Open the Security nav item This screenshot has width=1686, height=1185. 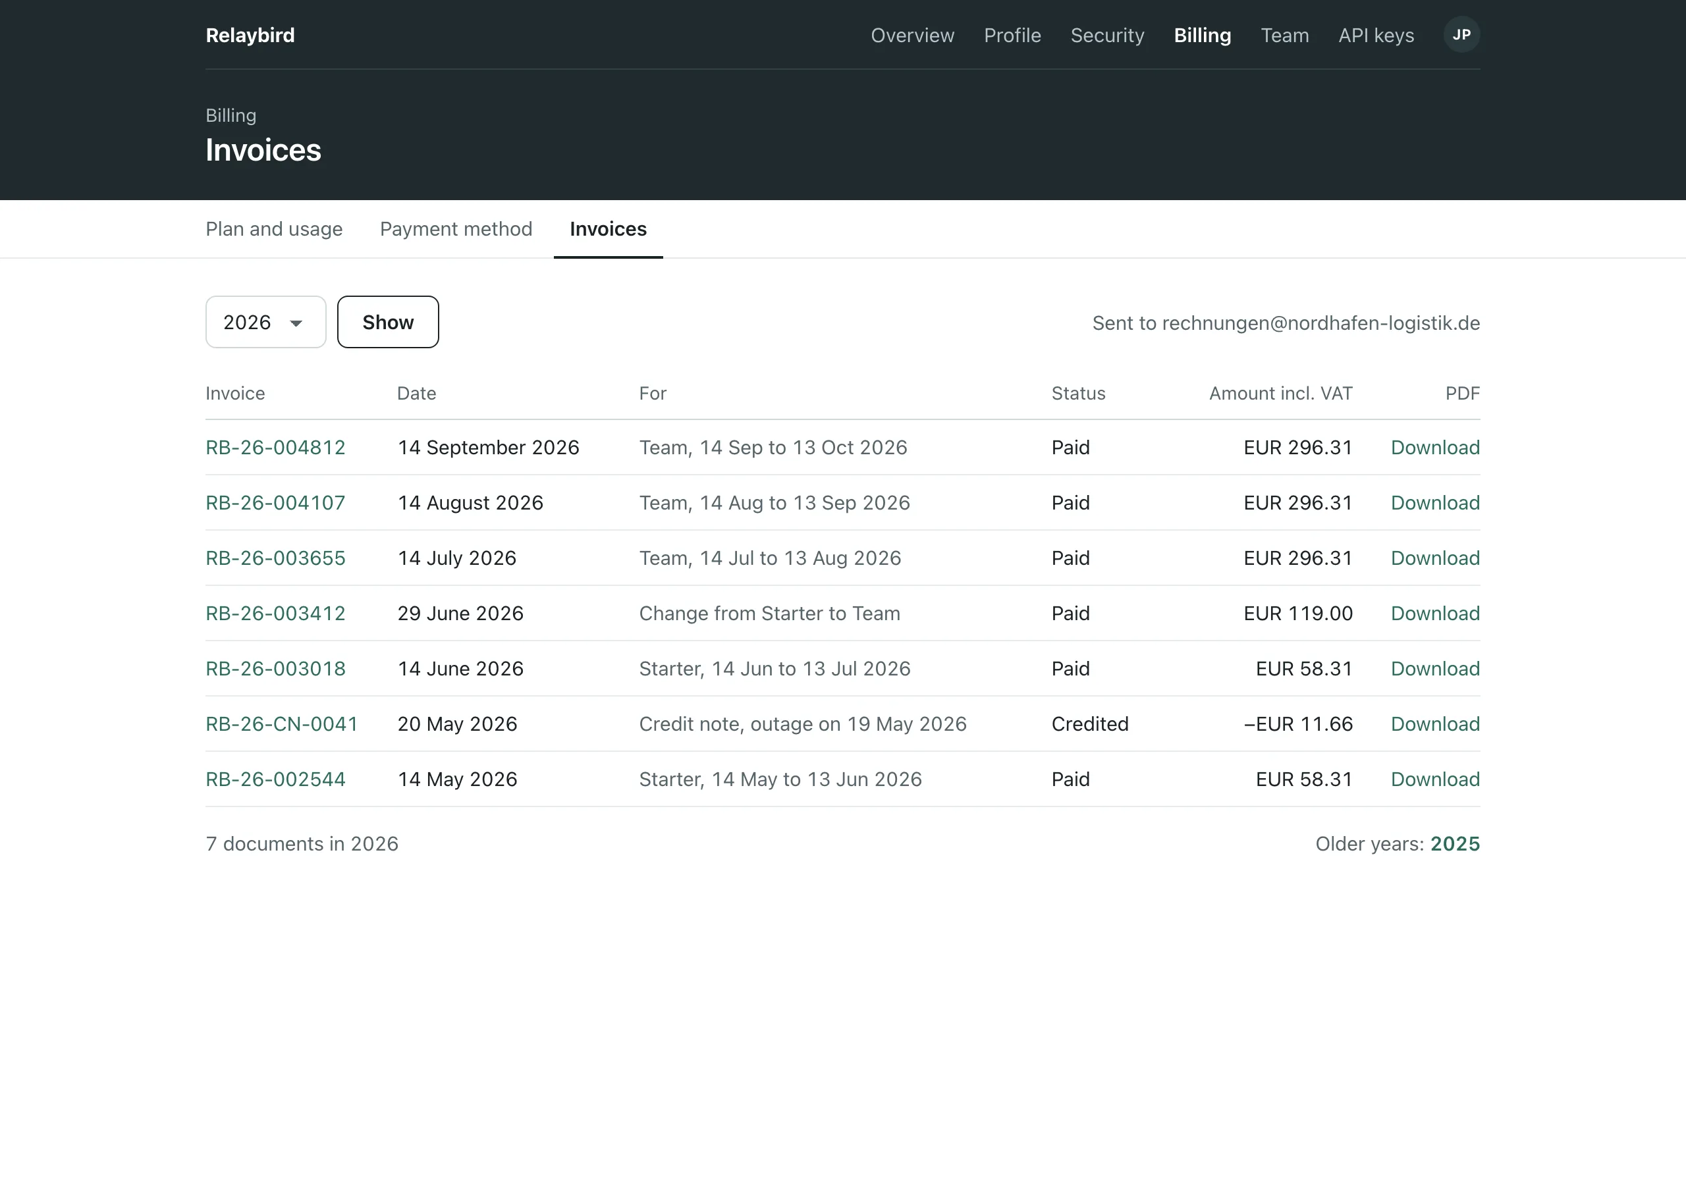[x=1107, y=36]
